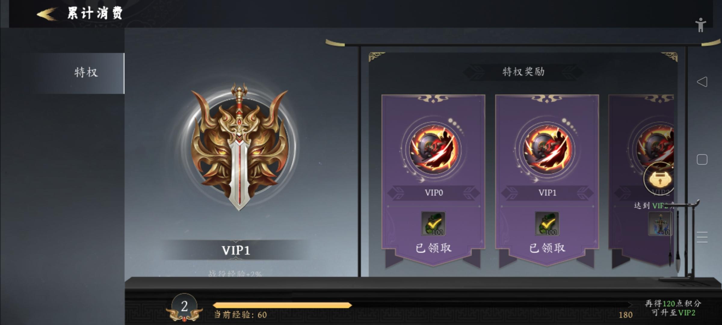Tap the golden lock icon on VIP2 card
Screen dimensions: 722x325
659,179
